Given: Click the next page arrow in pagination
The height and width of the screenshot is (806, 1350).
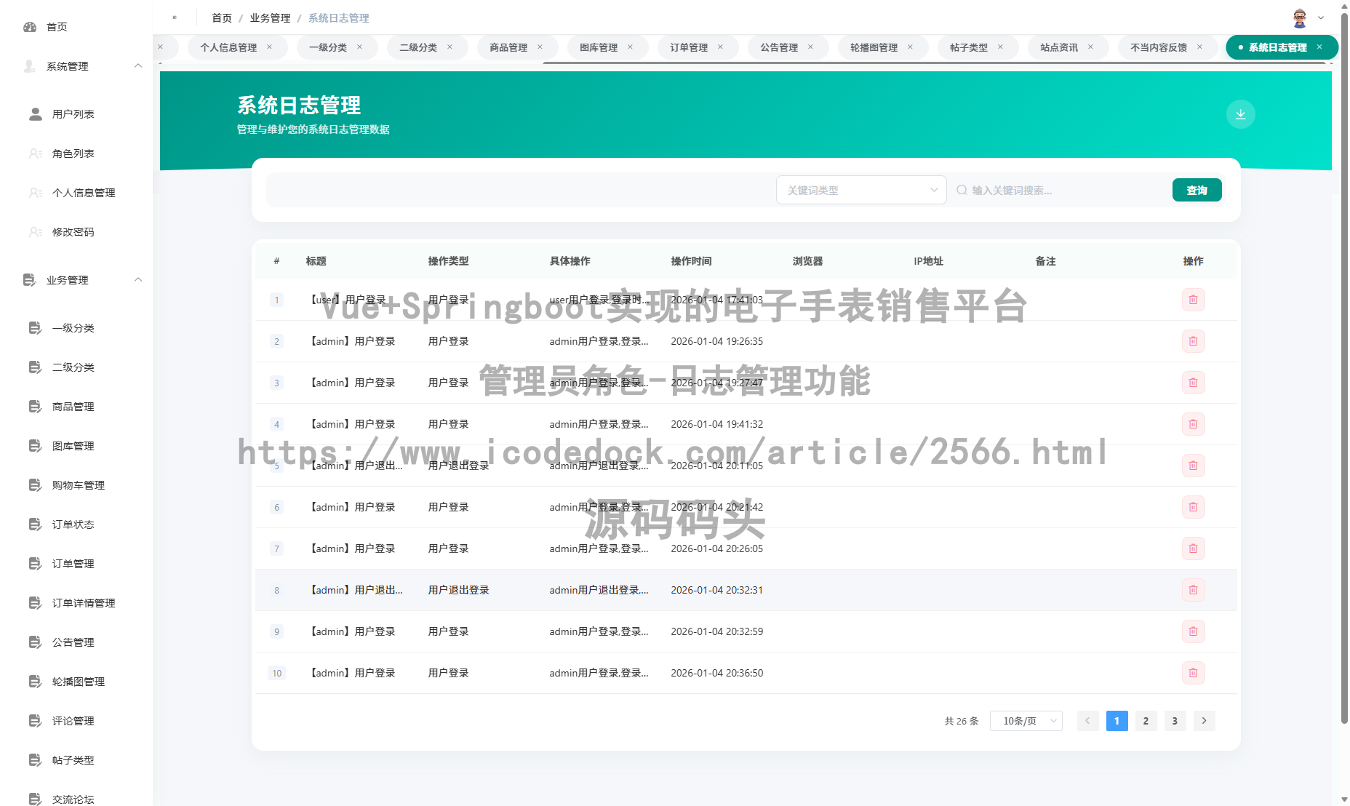Looking at the screenshot, I should pos(1204,721).
